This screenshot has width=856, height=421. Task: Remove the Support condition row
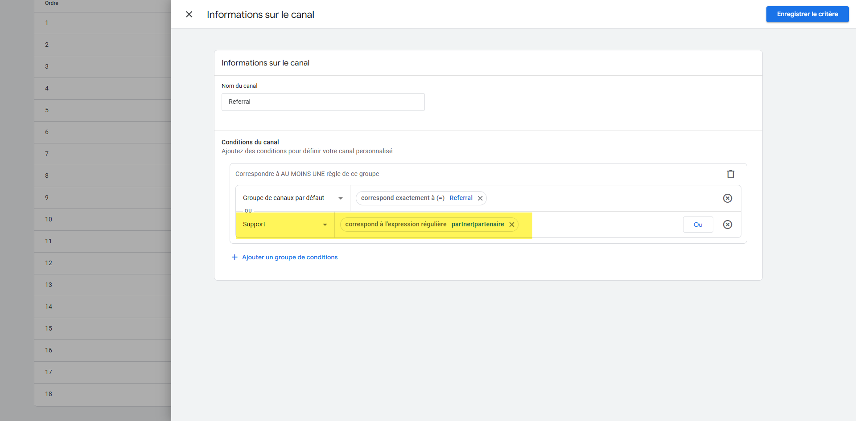pos(727,225)
